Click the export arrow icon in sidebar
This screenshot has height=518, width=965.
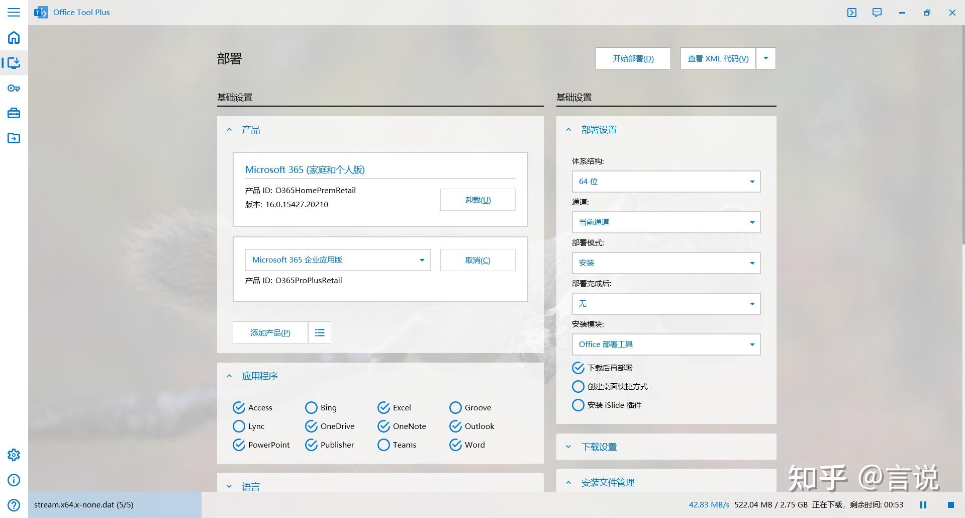[x=14, y=138]
